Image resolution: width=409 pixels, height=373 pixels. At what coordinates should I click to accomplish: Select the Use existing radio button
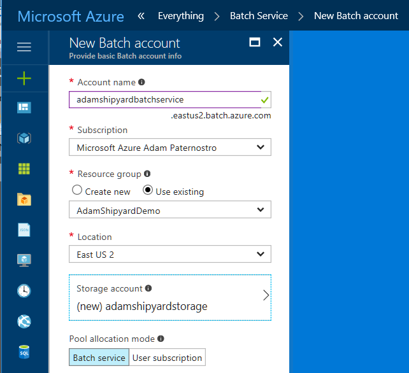148,190
